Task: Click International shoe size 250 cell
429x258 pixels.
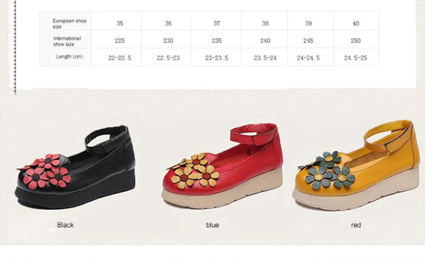Action: 356,39
